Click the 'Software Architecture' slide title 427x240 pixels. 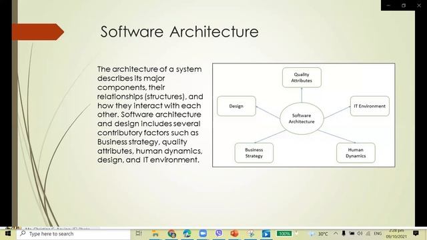(179, 31)
